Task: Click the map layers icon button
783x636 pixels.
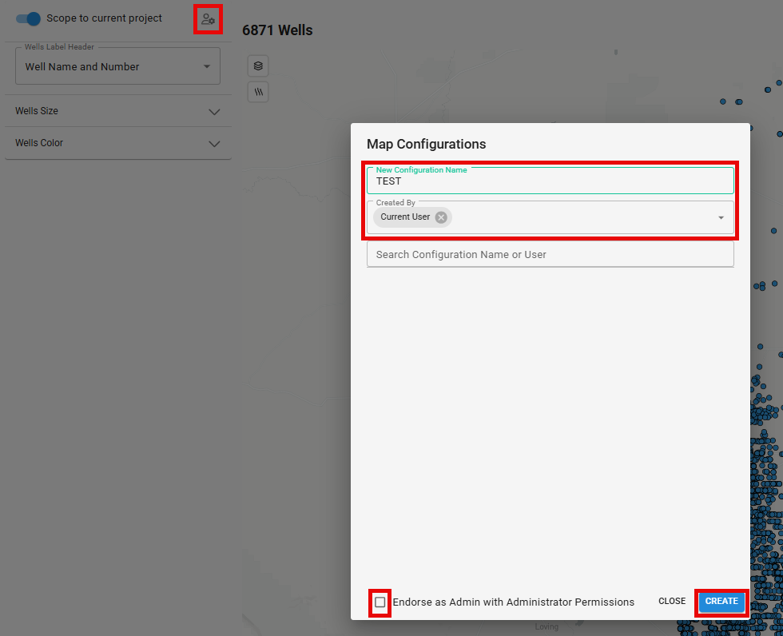Action: (258, 66)
